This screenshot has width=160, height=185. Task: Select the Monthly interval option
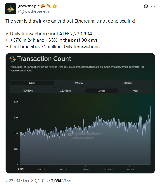[127, 83]
